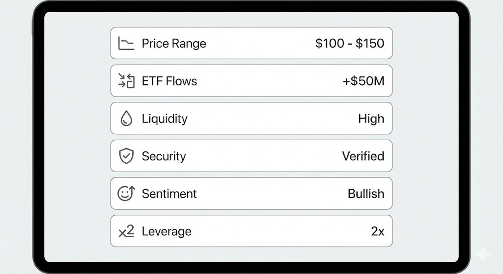Select the ETF Flows label

tap(169, 81)
